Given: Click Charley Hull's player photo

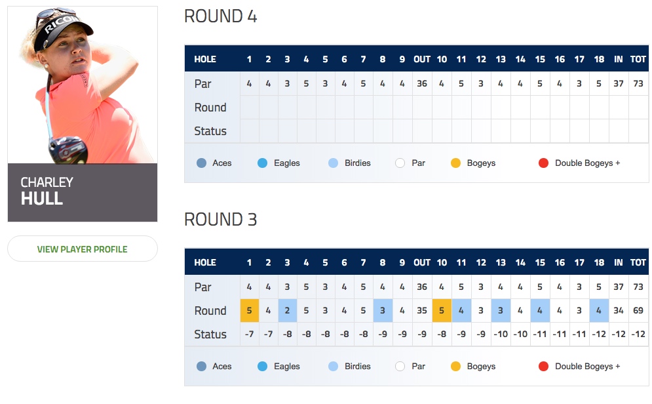Looking at the screenshot, I should coord(83,85).
